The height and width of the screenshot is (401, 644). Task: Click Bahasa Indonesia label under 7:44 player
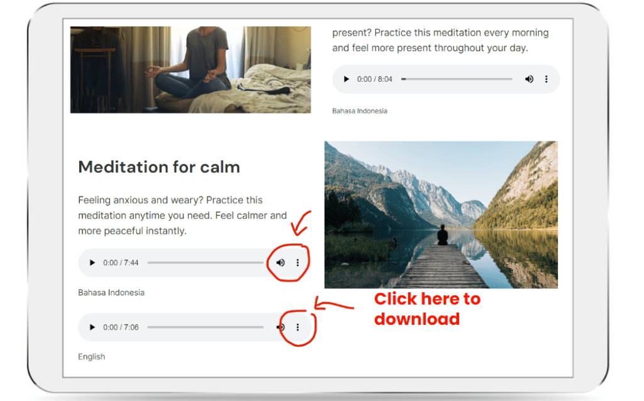coord(111,293)
